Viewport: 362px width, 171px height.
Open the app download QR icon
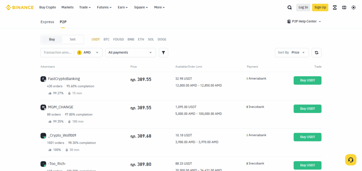[x=335, y=7]
